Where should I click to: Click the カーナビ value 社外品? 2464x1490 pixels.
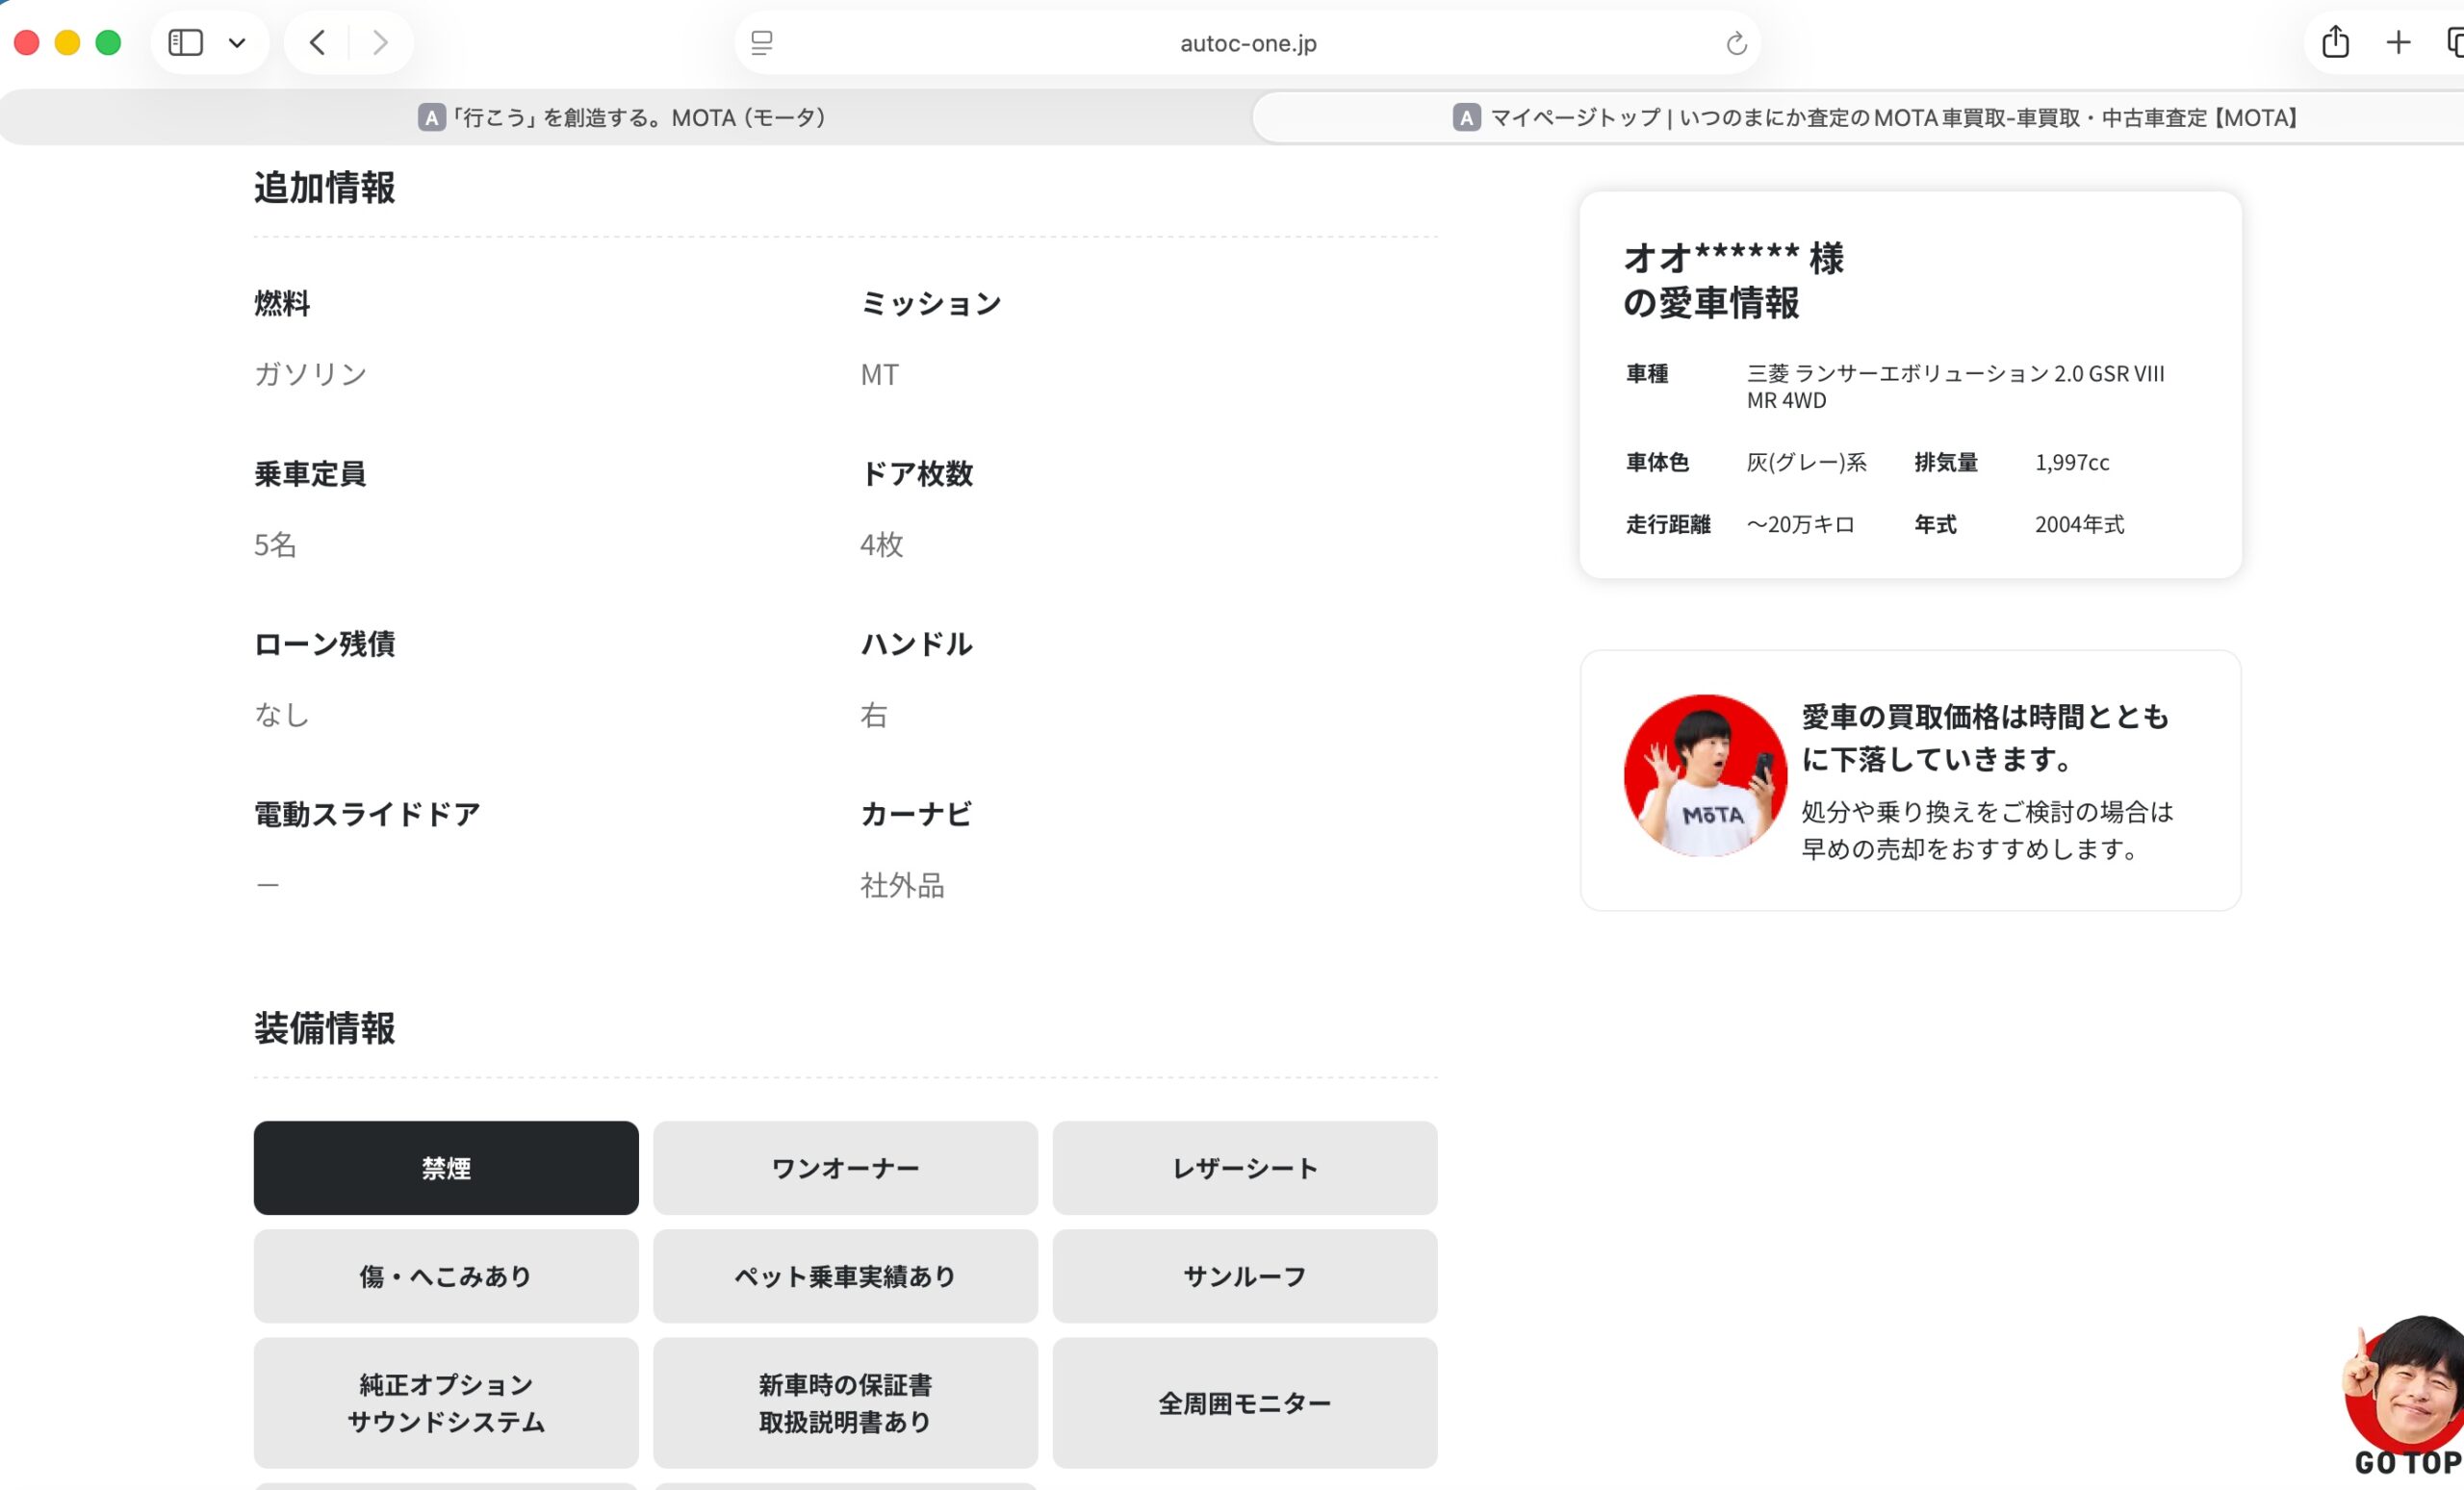click(x=902, y=885)
